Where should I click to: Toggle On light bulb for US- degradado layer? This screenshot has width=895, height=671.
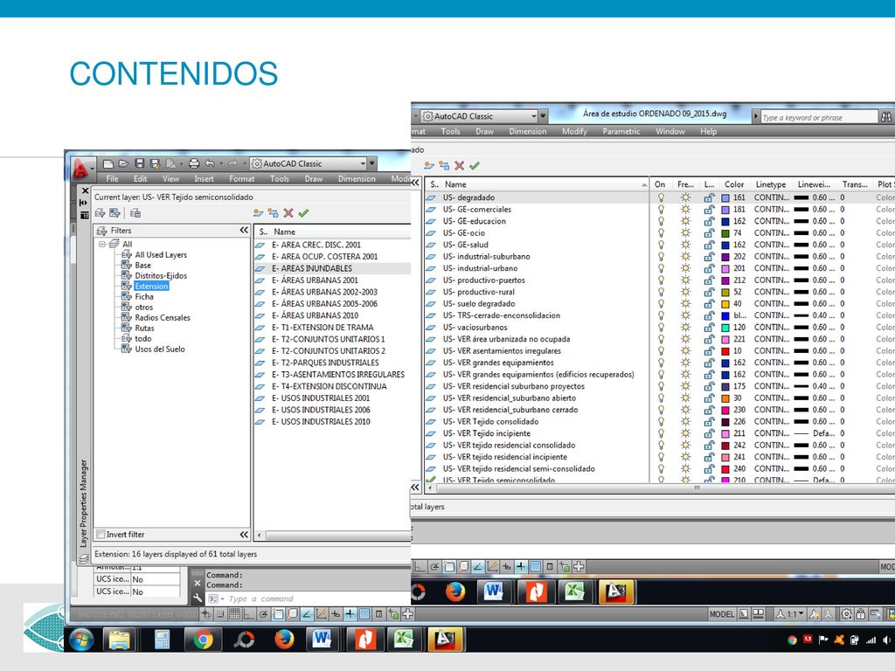point(661,197)
